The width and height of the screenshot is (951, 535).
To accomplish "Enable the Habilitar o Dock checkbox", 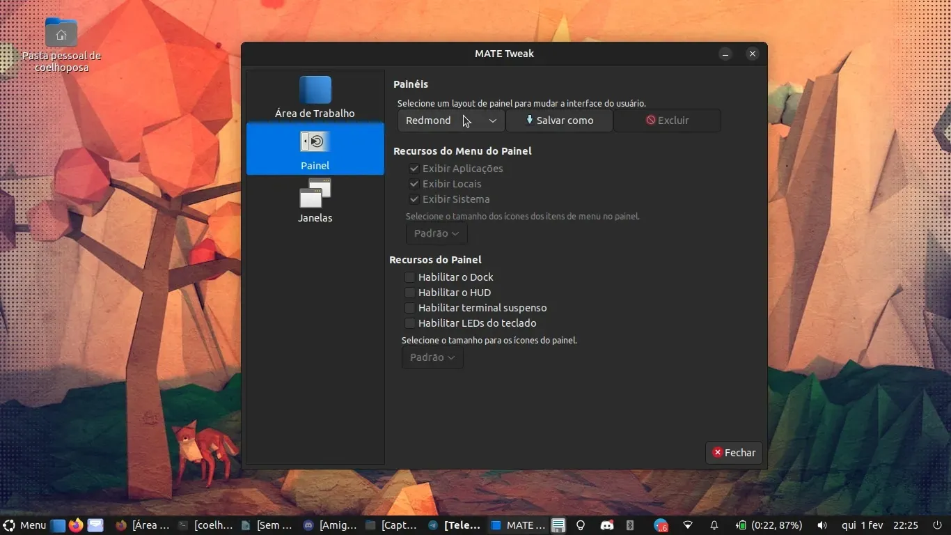I will pos(410,277).
